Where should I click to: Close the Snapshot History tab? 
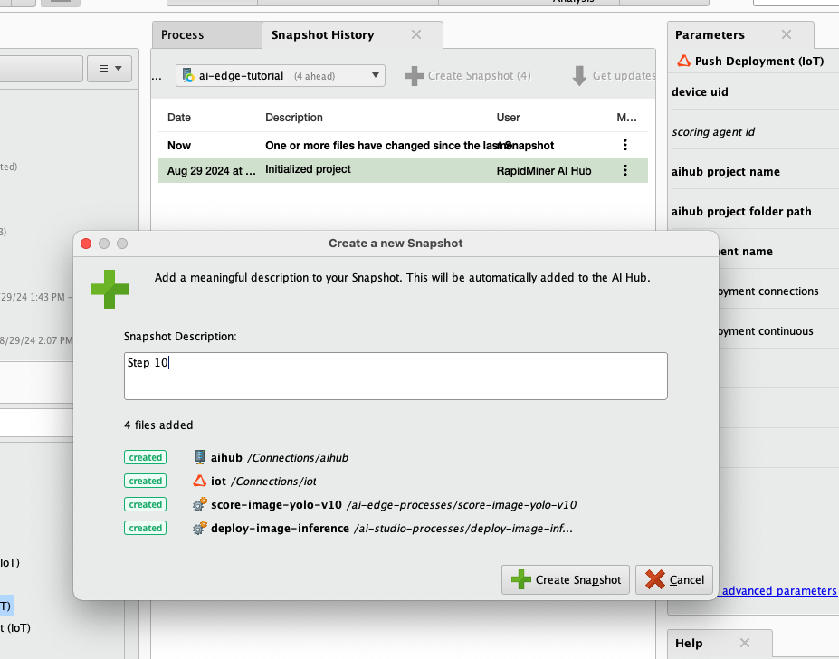tap(416, 34)
